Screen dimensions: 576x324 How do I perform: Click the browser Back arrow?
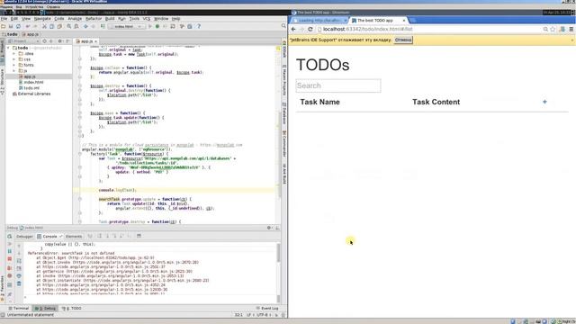tap(293, 29)
